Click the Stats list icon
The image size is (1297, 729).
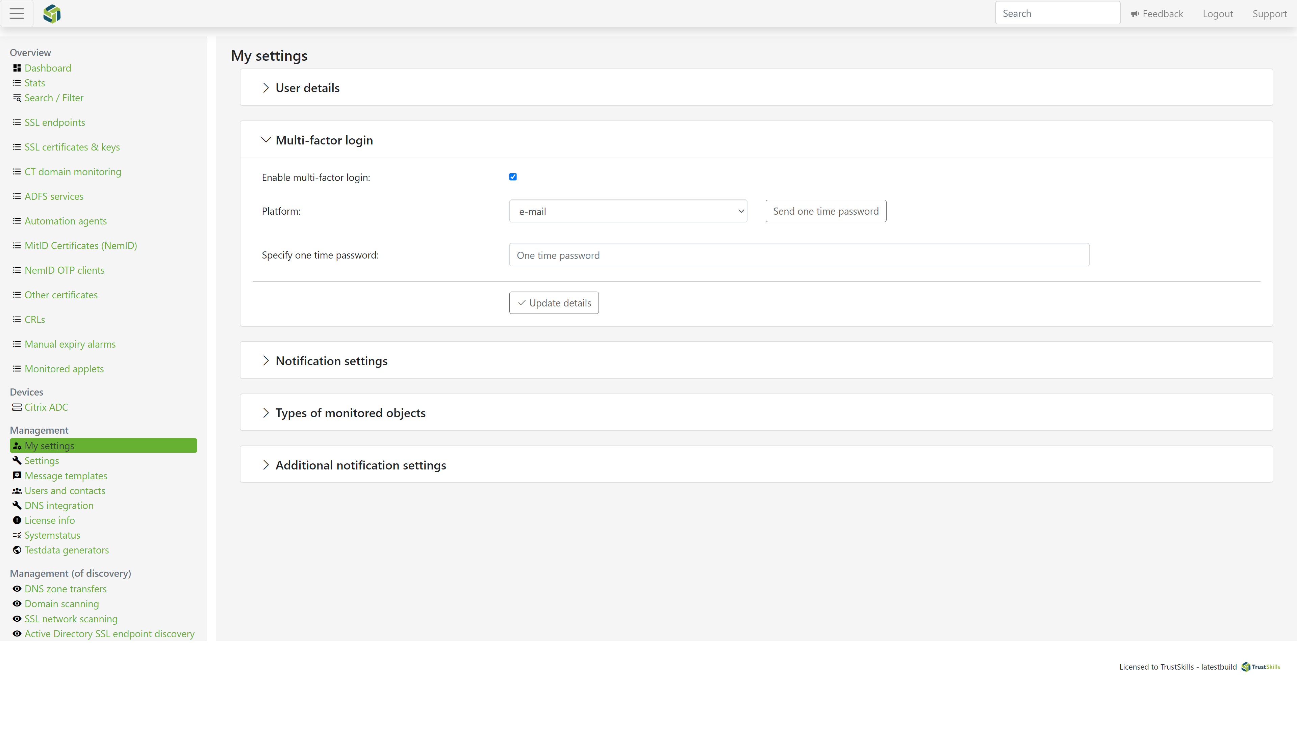coord(17,83)
